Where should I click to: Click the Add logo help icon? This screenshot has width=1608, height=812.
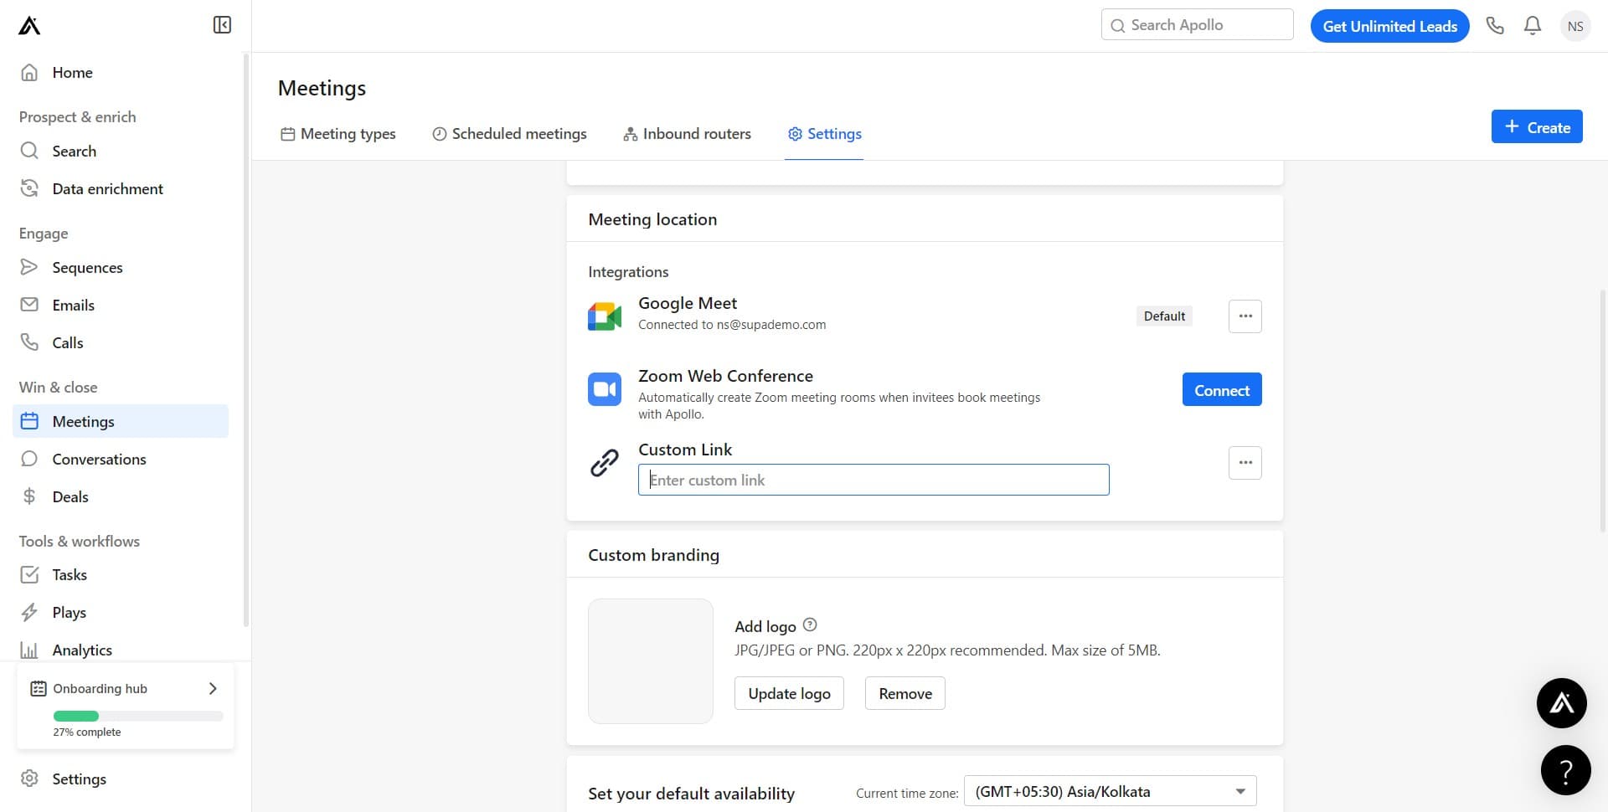click(x=810, y=625)
